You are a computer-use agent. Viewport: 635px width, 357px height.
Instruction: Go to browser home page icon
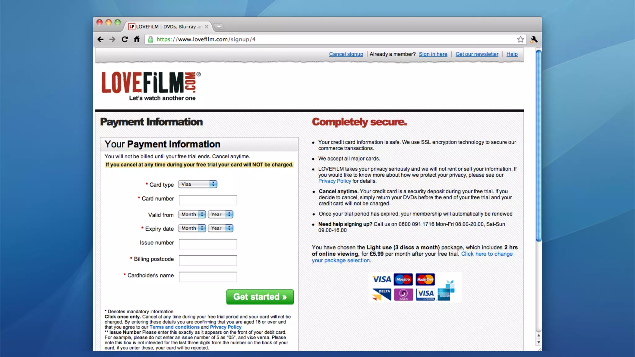coord(137,39)
